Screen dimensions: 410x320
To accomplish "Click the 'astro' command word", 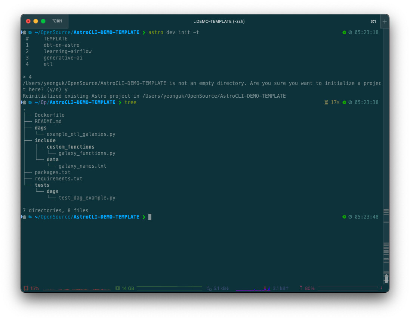I will [155, 33].
